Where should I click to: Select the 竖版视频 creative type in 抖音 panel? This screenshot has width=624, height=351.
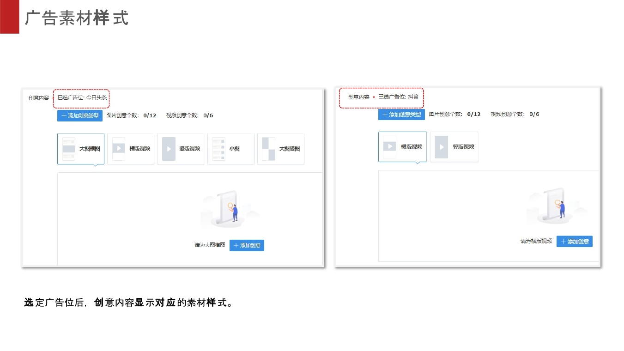coord(454,147)
